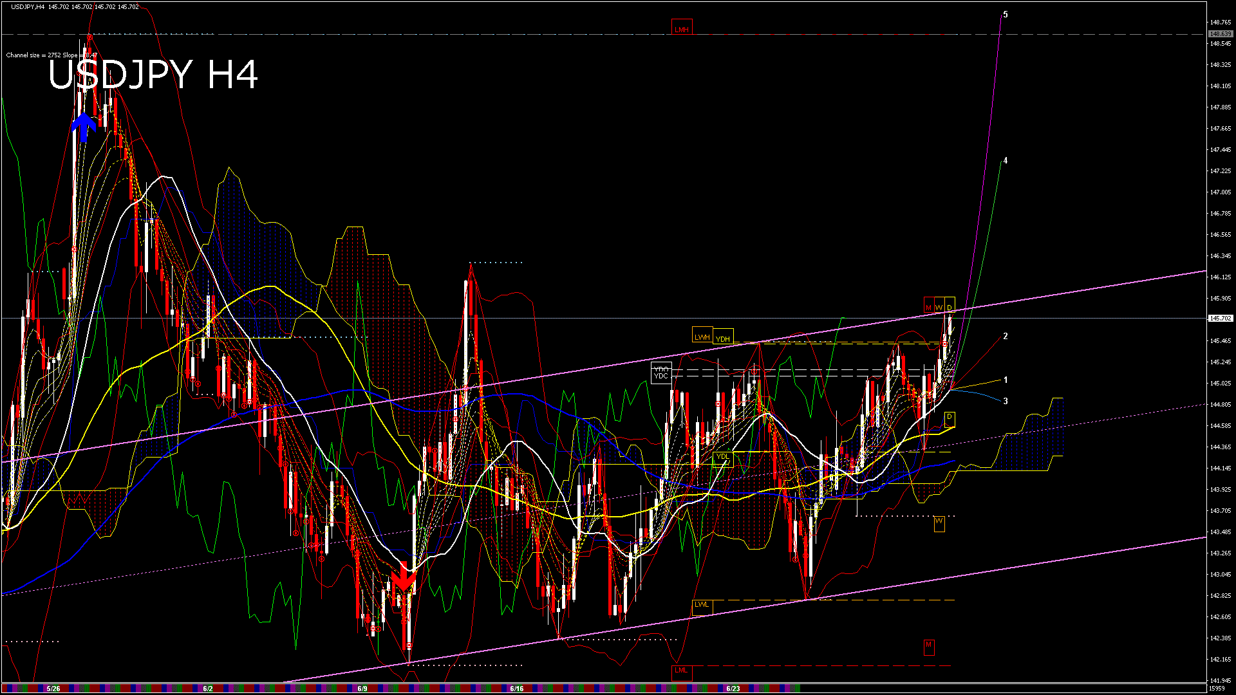Viewport: 1236px width, 695px height.
Task: Click 144.365 on the price scale
Action: click(x=1221, y=447)
